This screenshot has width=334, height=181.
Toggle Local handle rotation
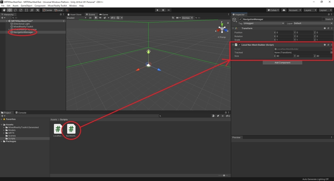coord(59,10)
